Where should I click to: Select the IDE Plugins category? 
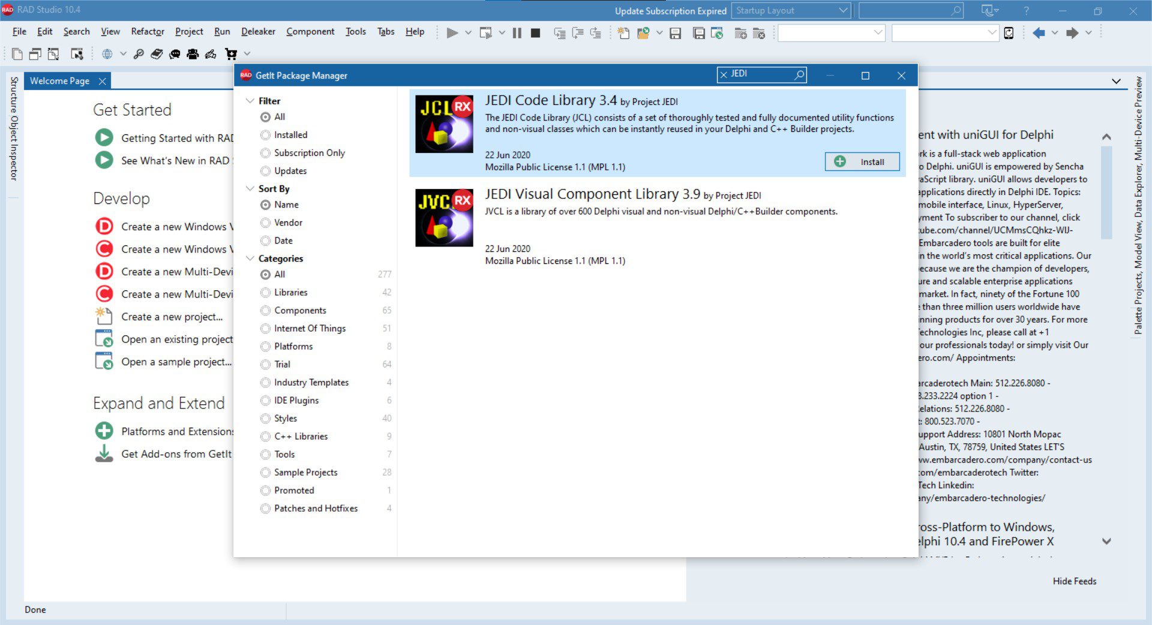click(x=290, y=400)
